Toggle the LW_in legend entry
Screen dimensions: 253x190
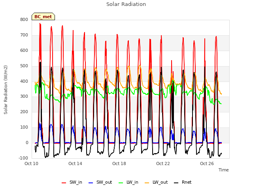click(x=128, y=182)
